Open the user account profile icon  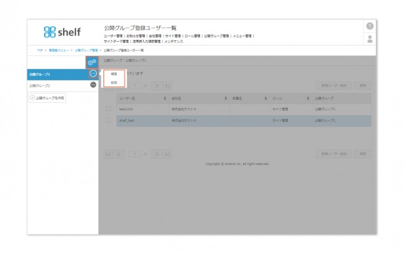pyautogui.click(x=369, y=39)
